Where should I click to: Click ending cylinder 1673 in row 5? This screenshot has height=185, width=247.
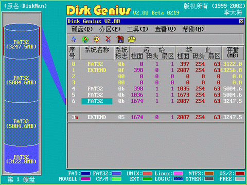tap(183, 95)
